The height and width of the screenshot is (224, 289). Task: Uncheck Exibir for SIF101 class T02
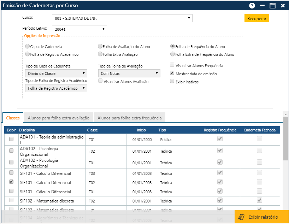tap(11, 182)
